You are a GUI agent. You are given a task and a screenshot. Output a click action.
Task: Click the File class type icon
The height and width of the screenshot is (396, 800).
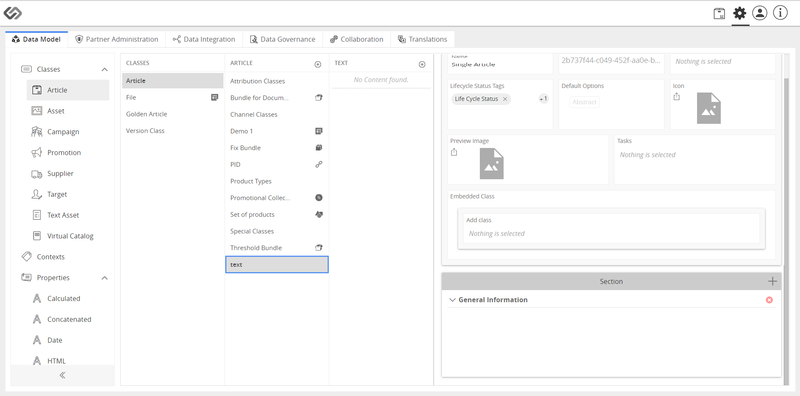tap(215, 97)
